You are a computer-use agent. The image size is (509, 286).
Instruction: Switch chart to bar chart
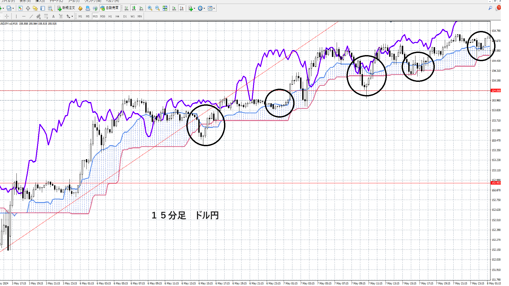(126, 8)
